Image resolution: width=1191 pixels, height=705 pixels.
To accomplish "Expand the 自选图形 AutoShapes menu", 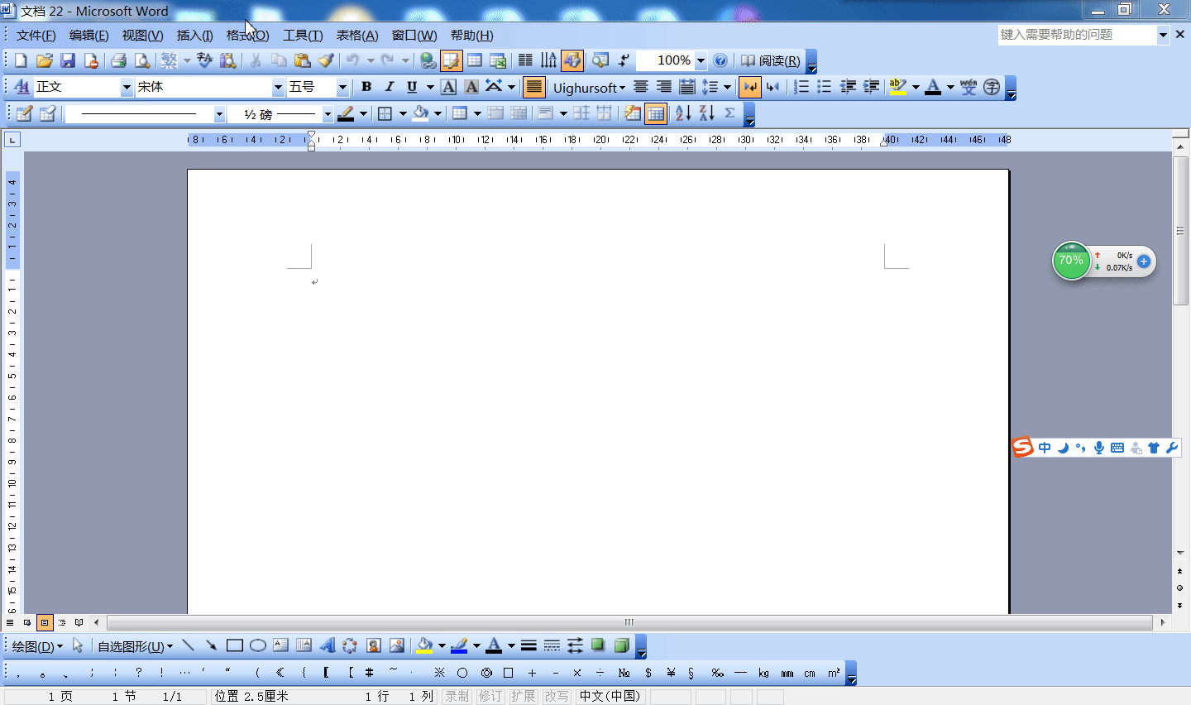I will tap(136, 646).
